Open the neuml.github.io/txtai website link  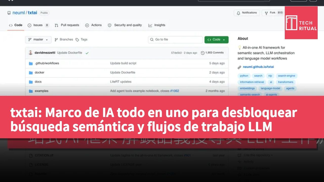(258, 67)
